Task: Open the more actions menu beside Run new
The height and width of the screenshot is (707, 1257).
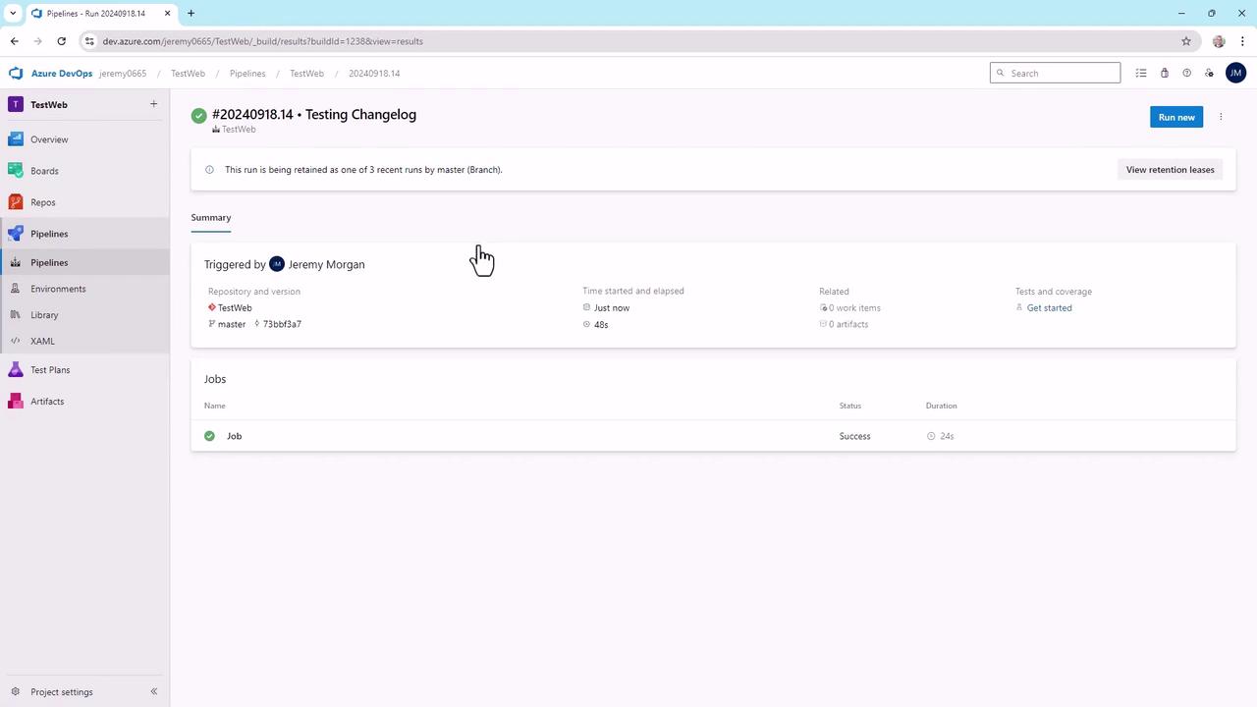Action: [x=1221, y=117]
